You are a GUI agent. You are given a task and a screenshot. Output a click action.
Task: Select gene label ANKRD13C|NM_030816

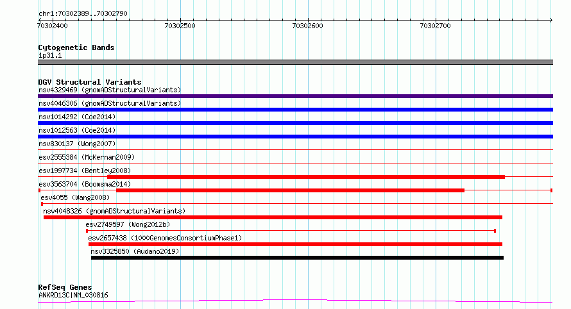pyautogui.click(x=73, y=295)
